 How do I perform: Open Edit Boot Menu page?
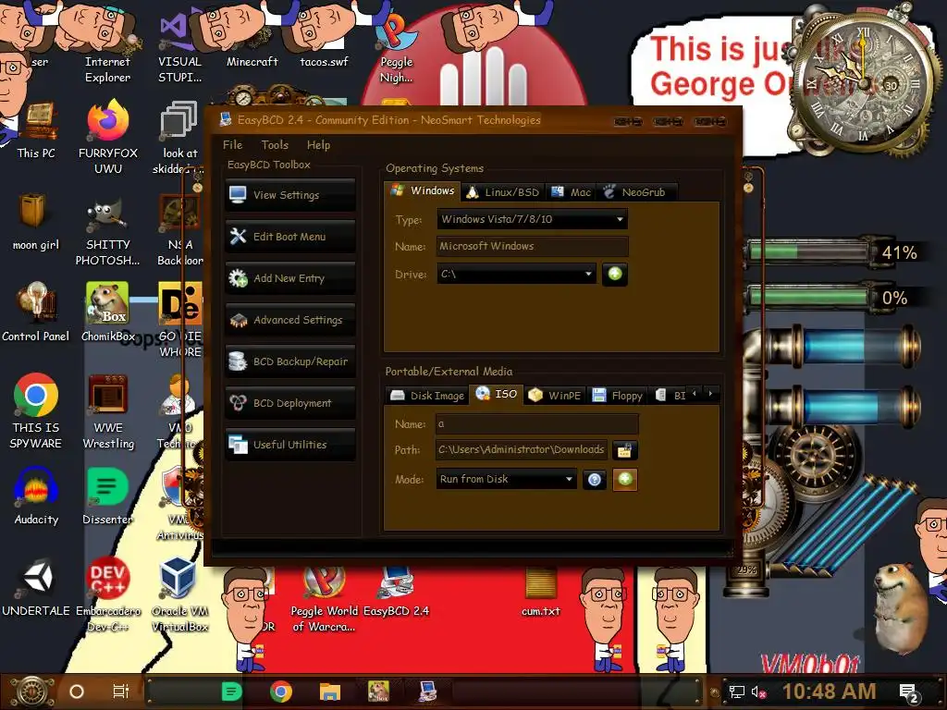point(289,237)
